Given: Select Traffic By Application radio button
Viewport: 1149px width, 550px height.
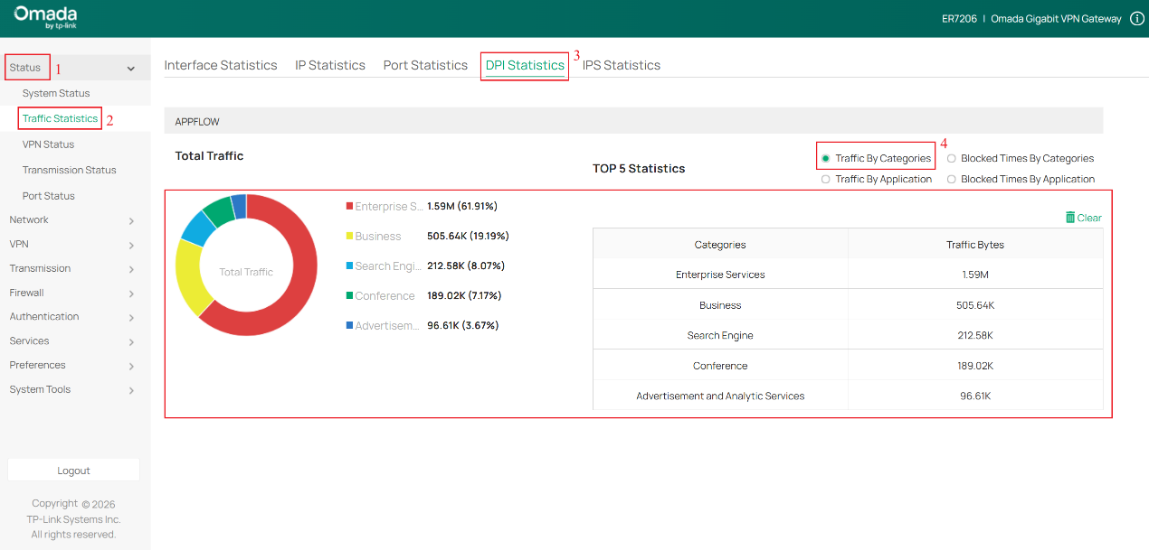Looking at the screenshot, I should click(826, 179).
